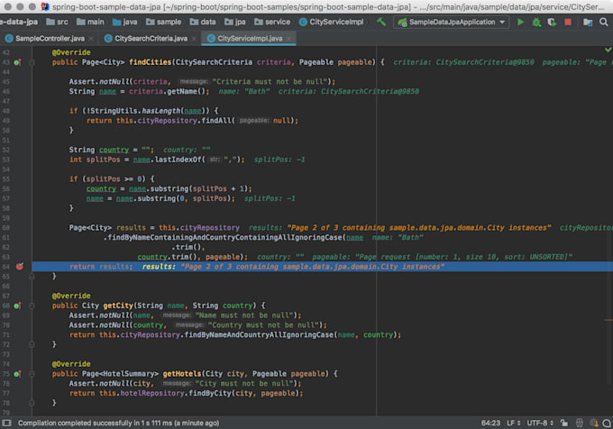Click the jpa package breadcrumb
This screenshot has height=429, width=613.
(235, 22)
